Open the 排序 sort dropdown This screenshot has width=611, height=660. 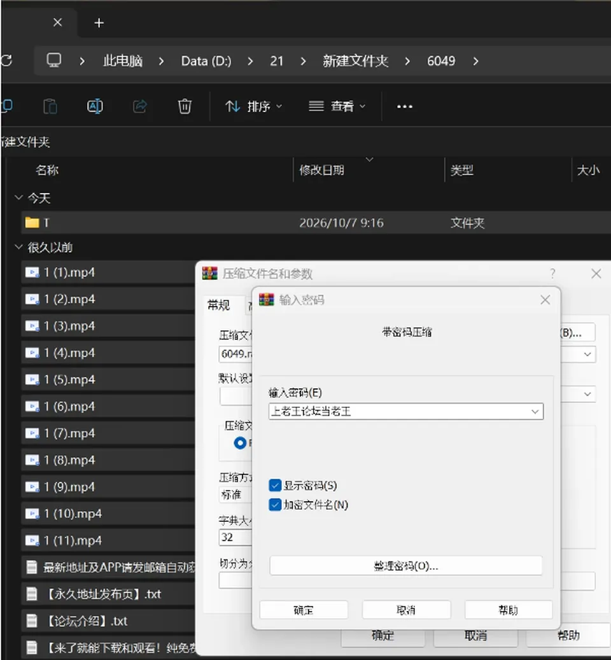[253, 106]
